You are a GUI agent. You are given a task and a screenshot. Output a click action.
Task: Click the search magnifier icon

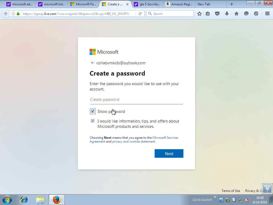point(150,14)
